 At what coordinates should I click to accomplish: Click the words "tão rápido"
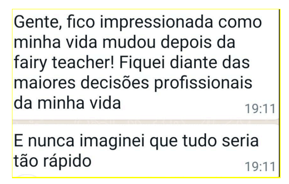pos(53,161)
